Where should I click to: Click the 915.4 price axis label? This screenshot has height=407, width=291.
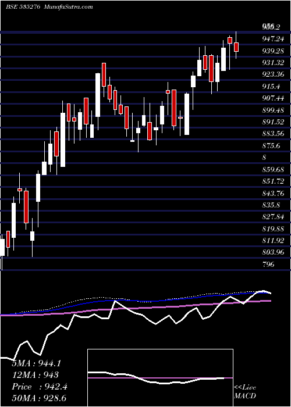(x=271, y=87)
